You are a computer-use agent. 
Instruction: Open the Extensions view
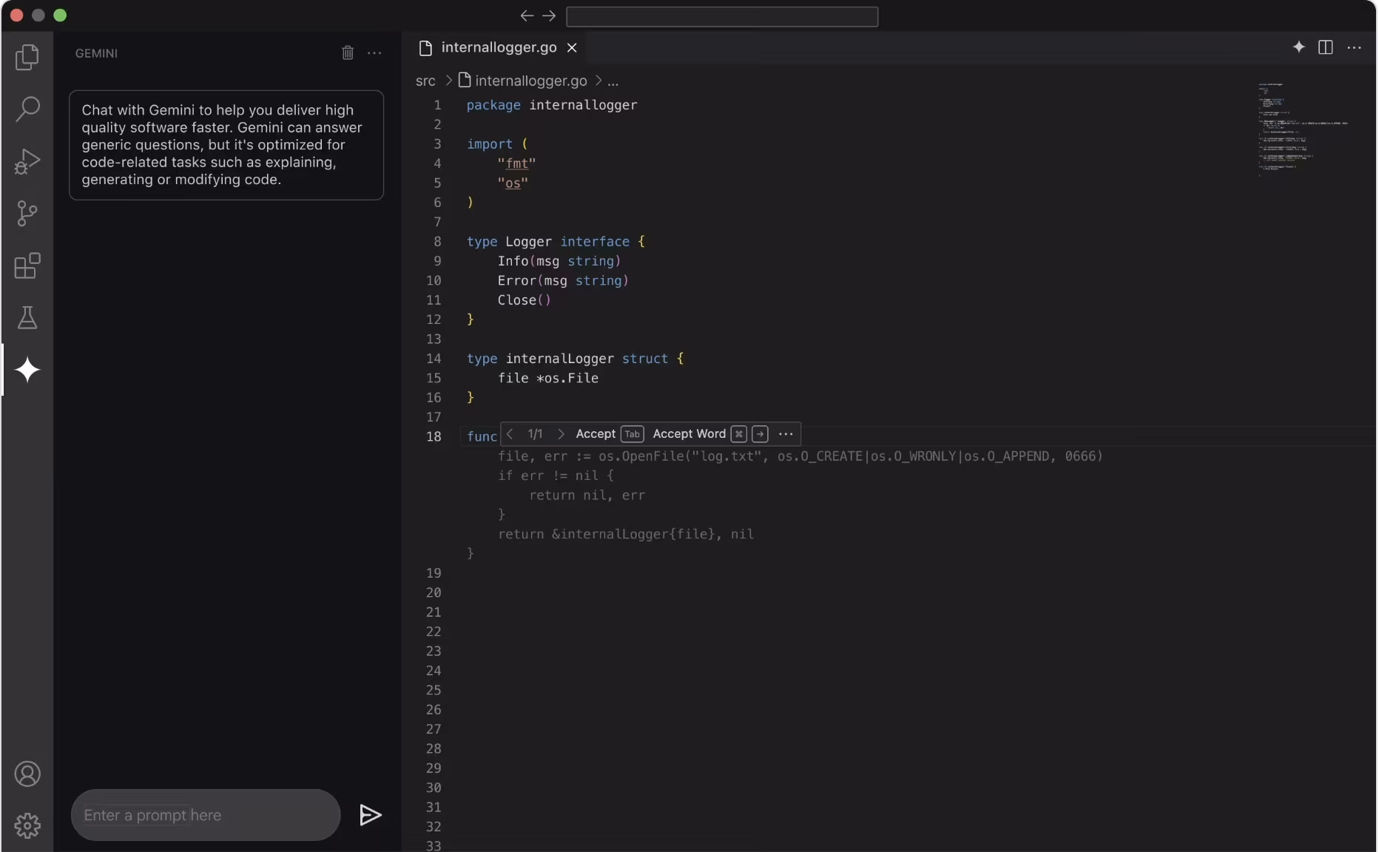tap(27, 266)
